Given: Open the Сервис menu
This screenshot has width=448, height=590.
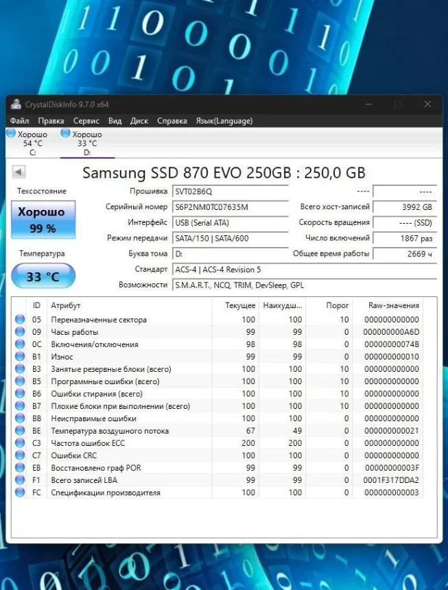Looking at the screenshot, I should 86,121.
